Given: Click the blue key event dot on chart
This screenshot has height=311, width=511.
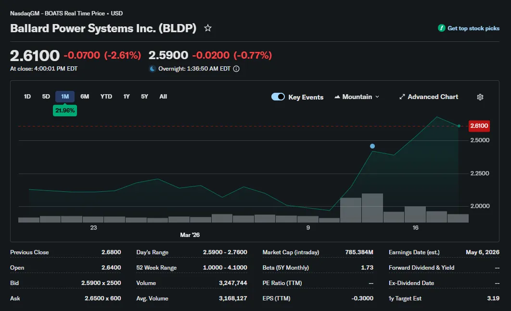Looking at the screenshot, I should (372, 146).
